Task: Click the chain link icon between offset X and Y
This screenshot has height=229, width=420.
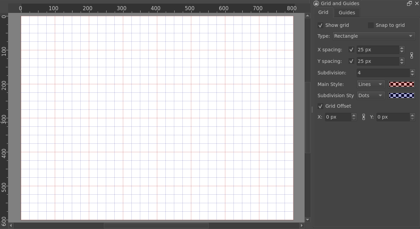Action: pyautogui.click(x=364, y=117)
